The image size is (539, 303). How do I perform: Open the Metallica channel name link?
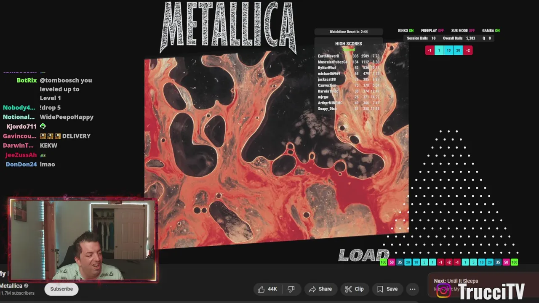[11, 286]
